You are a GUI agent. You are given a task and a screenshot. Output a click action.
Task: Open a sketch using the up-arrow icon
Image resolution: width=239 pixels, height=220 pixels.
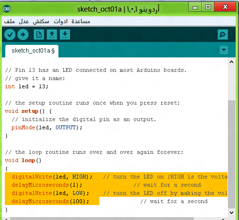(x=52, y=34)
